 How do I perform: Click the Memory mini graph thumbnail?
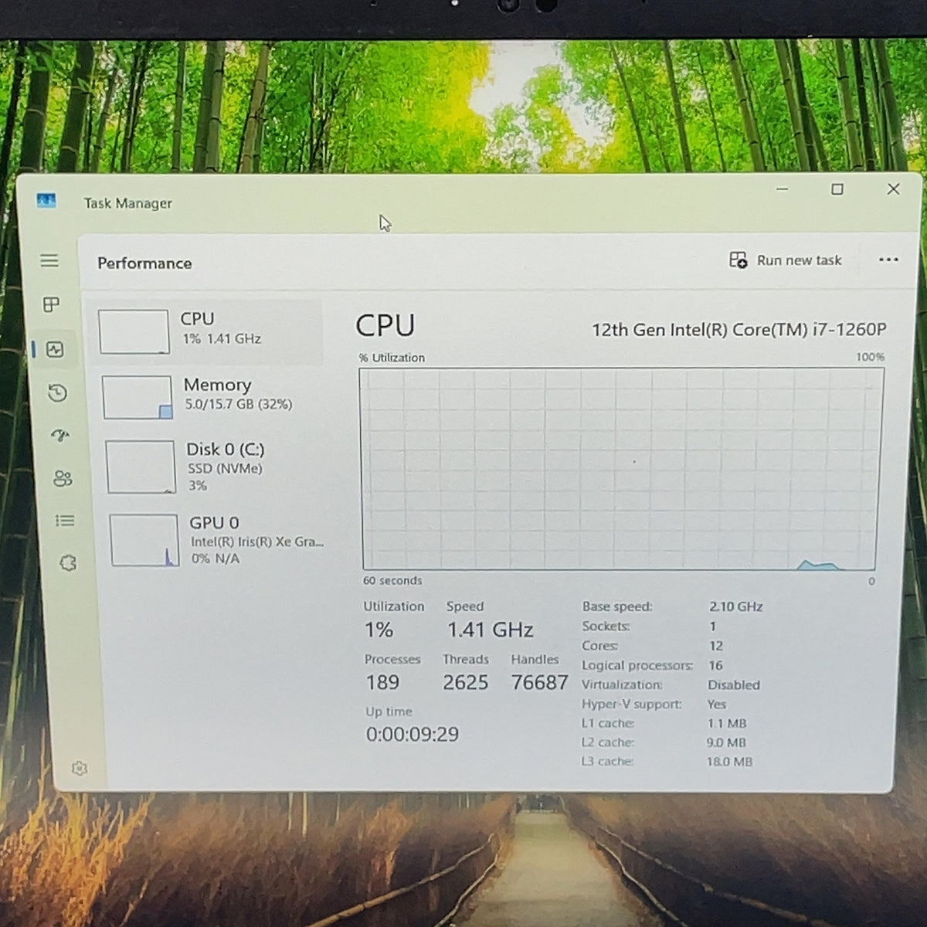click(x=137, y=397)
